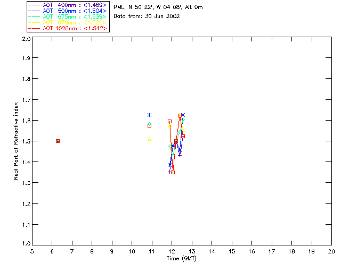341x272 pixels.
Task: Select the AOT 400nm legend entry
Action: 67,5
